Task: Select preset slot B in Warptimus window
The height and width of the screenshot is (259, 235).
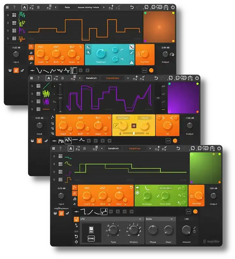Action: [85, 148]
